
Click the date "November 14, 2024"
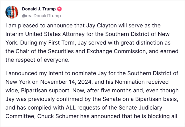(66, 82)
